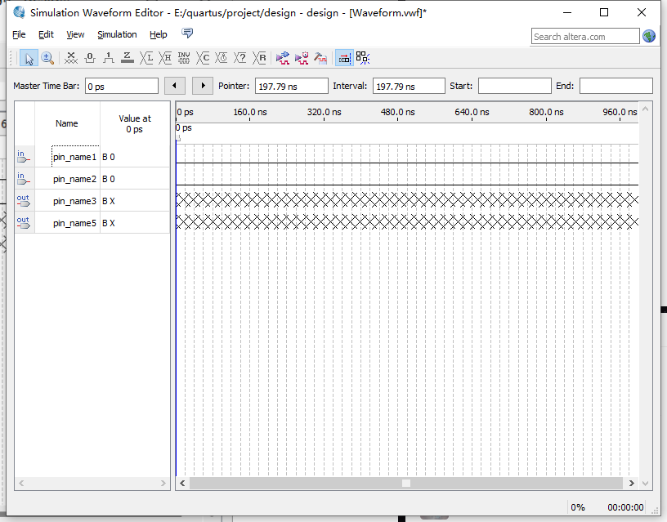This screenshot has height=522, width=667.
Task: Select the Selection pointer tool
Action: 29,58
